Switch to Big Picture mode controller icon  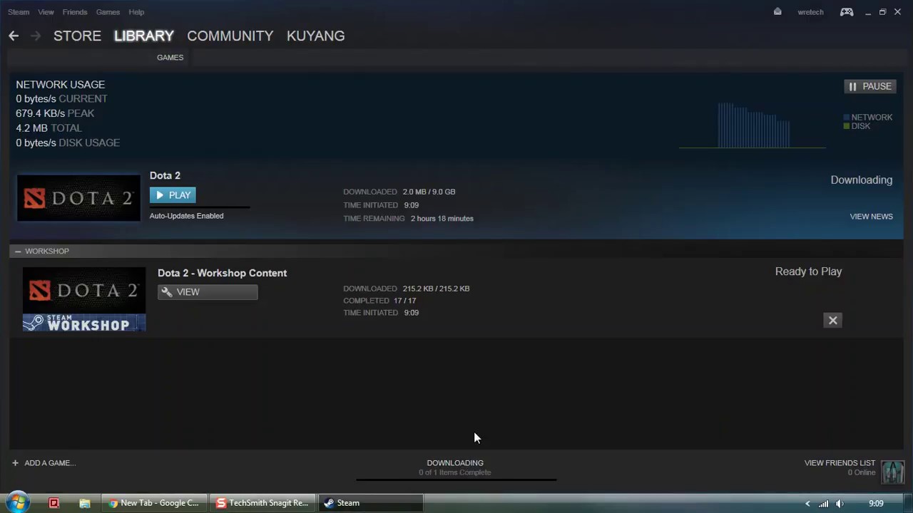coord(847,12)
